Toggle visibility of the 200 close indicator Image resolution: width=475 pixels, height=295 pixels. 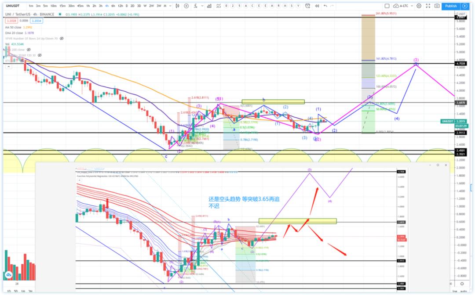pos(29,50)
